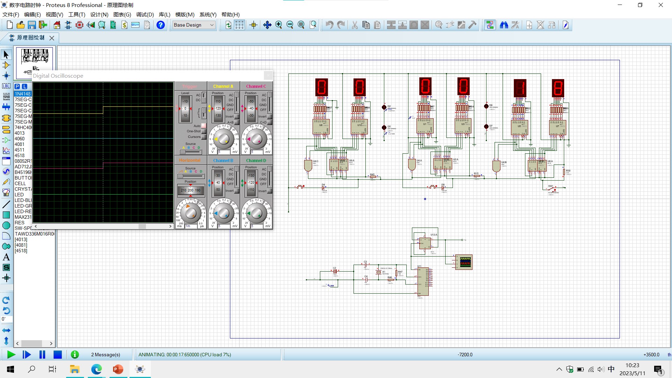Open the 库(L) menu
Screen dimensions: 672x378
click(164, 14)
